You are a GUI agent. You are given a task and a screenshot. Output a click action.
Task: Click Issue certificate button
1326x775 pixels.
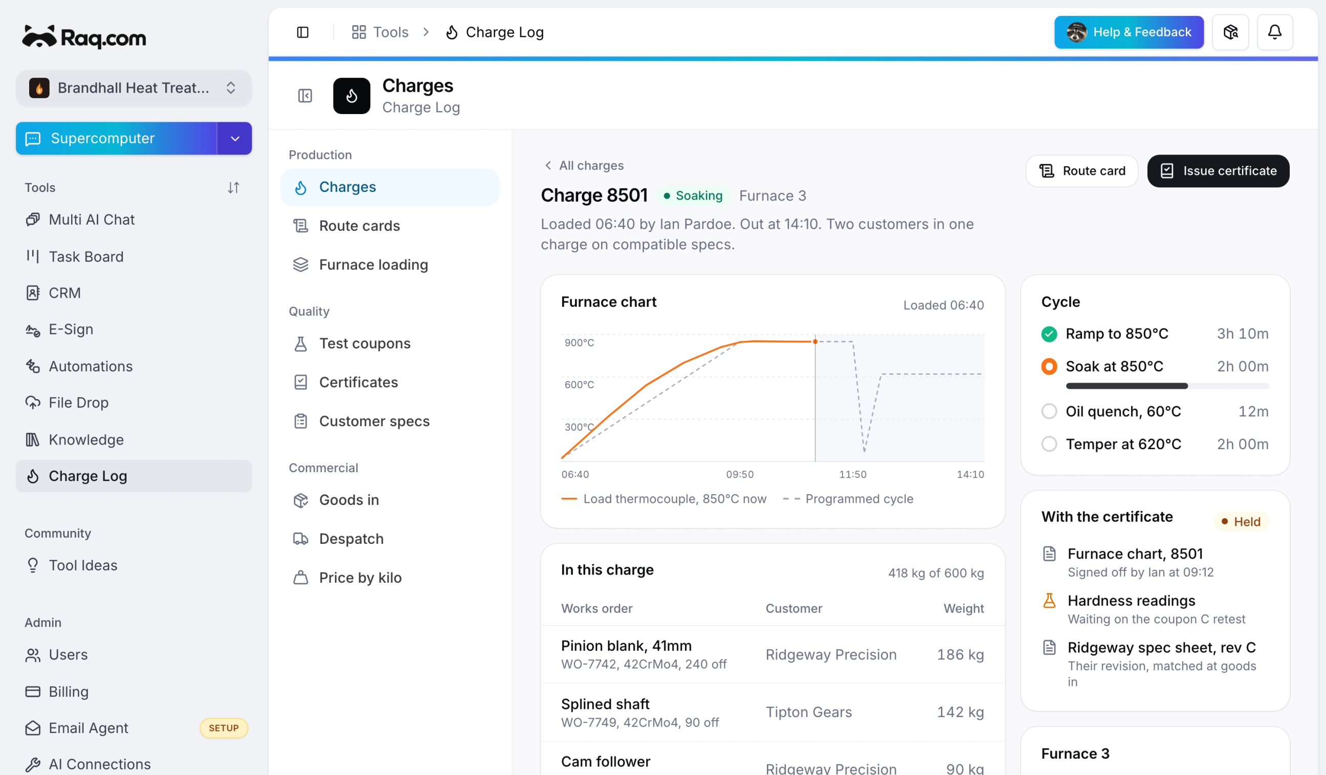[x=1218, y=171]
